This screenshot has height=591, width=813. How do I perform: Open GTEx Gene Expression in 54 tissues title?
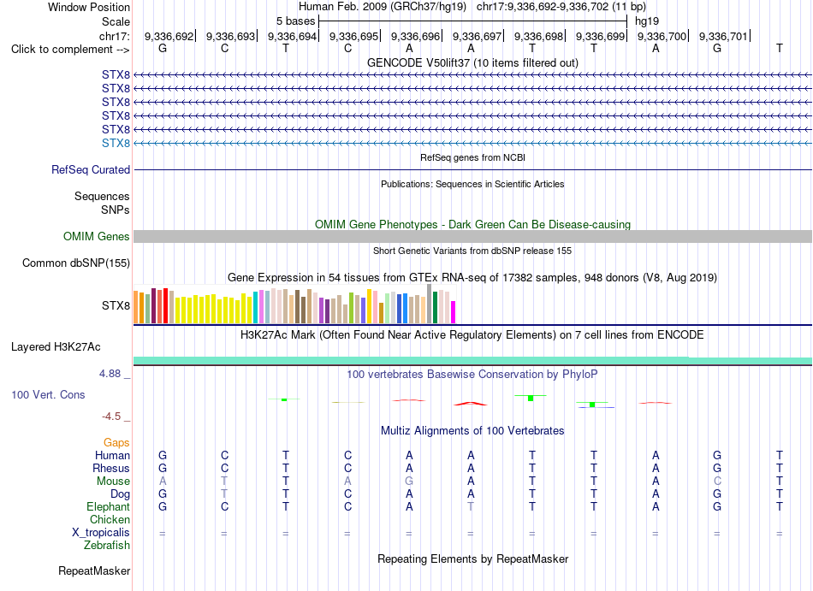[472, 278]
